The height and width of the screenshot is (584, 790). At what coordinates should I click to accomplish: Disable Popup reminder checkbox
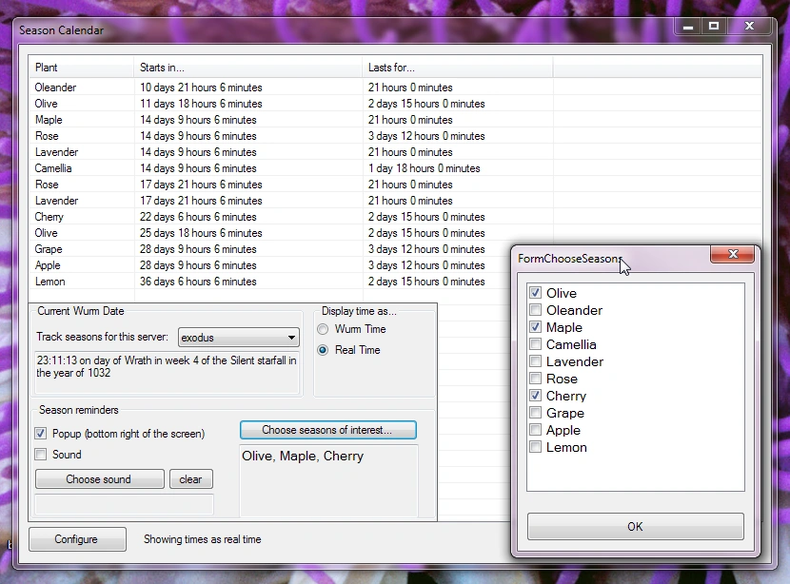tap(40, 434)
